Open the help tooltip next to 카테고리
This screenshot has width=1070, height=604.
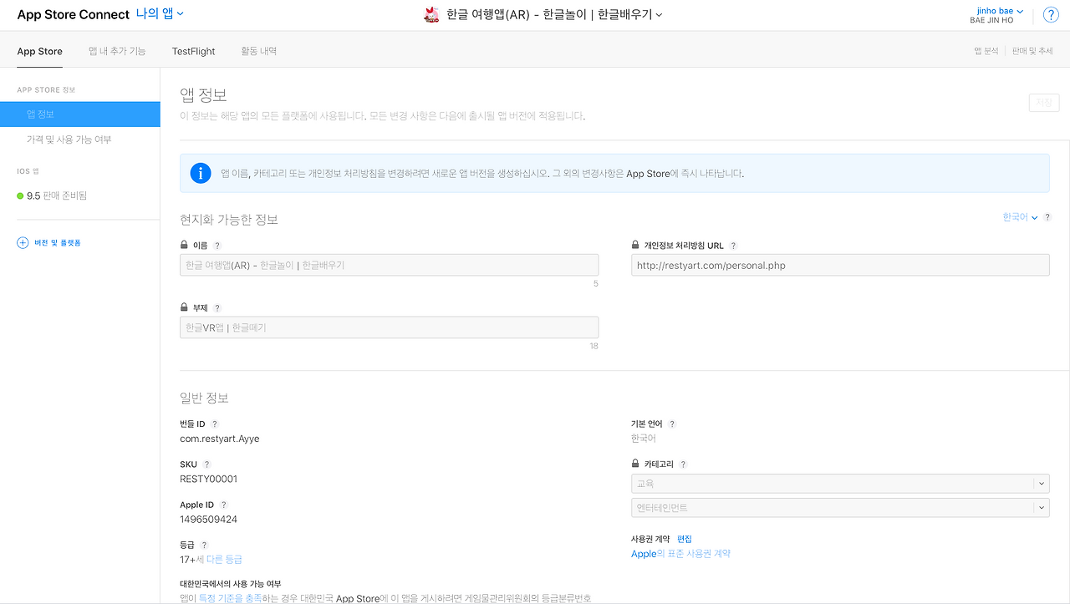pos(683,464)
